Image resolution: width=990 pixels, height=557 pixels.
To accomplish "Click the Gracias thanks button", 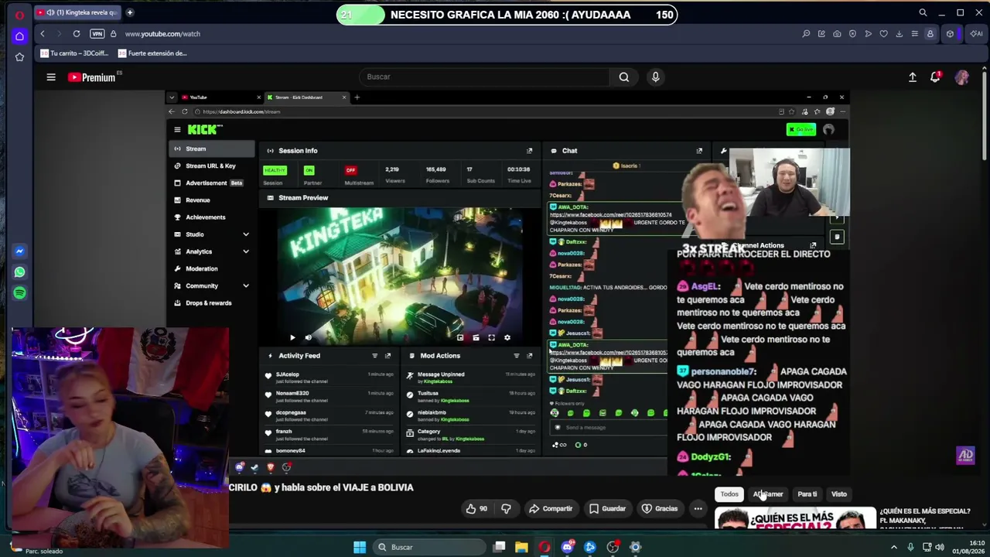I will 660,508.
